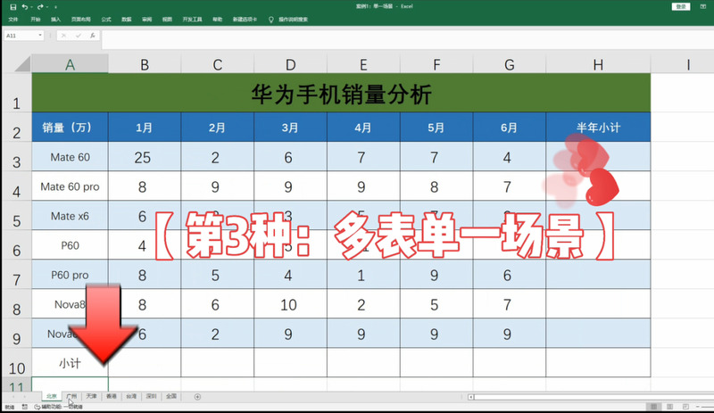Click the P60 pro product cell

coord(70,275)
